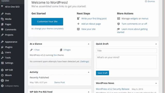Focus the Quick Draft Title field
Screen dimensions: 165x93
(126, 51)
